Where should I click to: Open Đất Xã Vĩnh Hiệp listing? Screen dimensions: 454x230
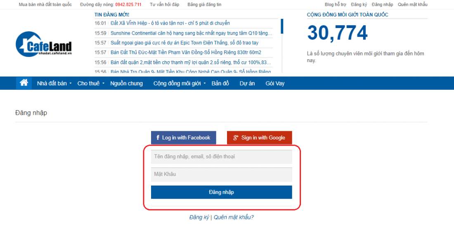pyautogui.click(x=170, y=23)
